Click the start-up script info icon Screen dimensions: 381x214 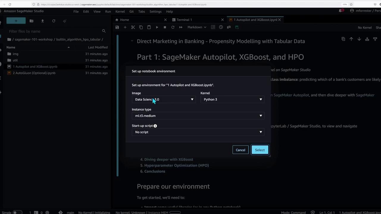155,126
